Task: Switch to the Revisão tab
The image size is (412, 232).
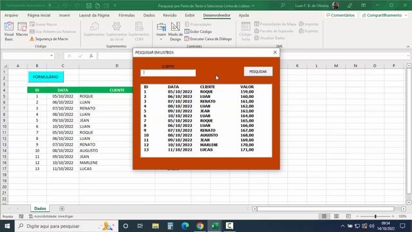Action: pyautogui.click(x=170, y=15)
